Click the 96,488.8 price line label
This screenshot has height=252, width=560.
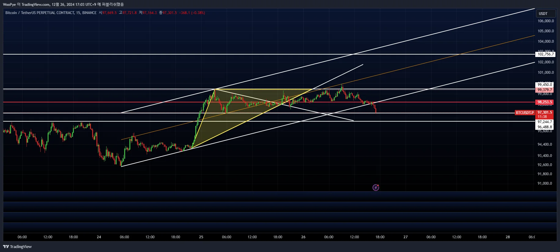(x=545, y=127)
